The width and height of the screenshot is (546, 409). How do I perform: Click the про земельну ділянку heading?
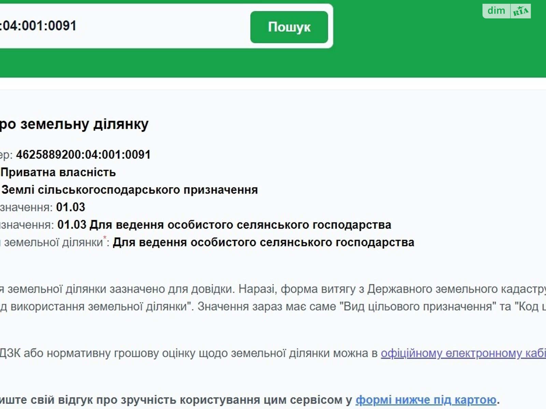tap(74, 124)
